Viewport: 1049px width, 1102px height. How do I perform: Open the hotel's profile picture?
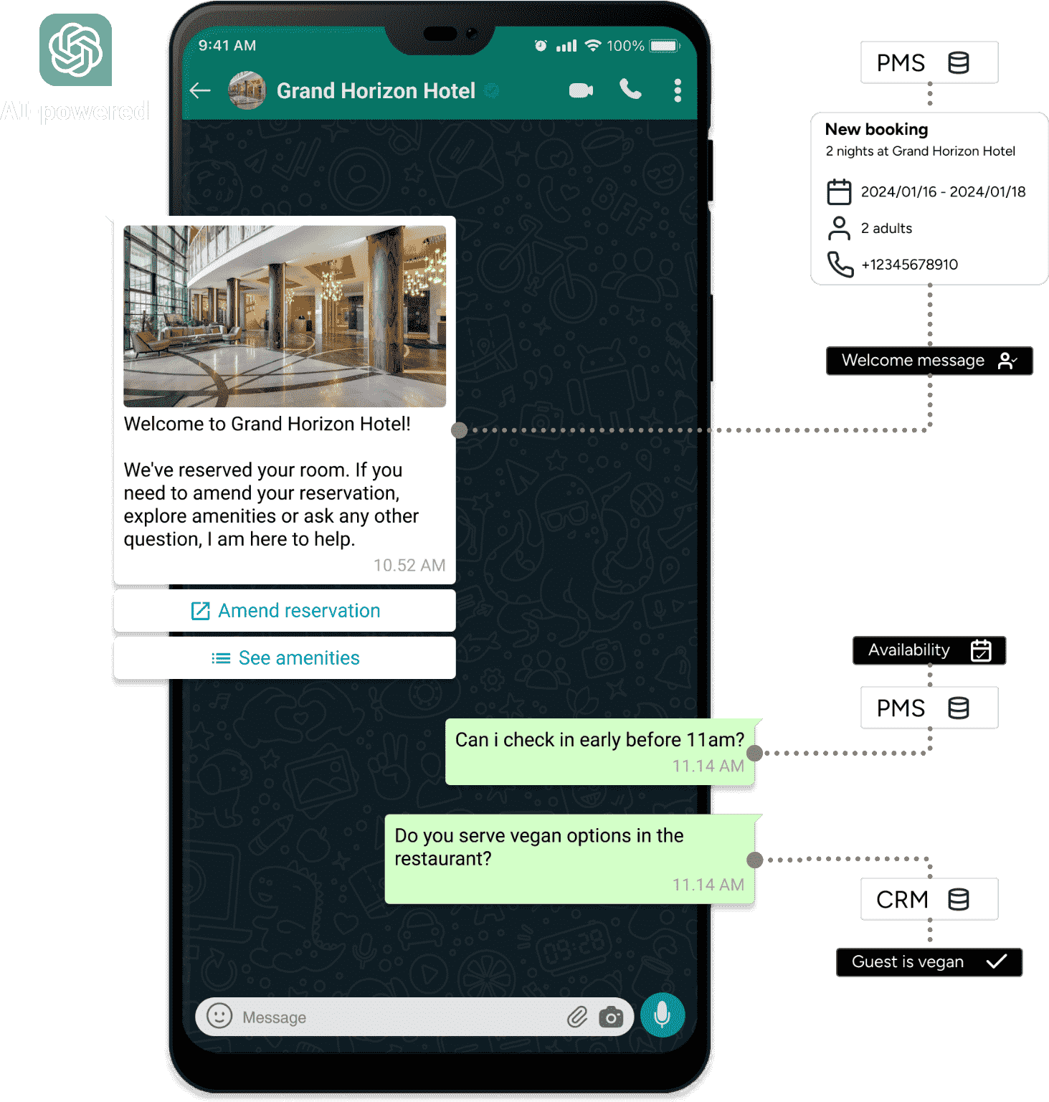coord(246,90)
